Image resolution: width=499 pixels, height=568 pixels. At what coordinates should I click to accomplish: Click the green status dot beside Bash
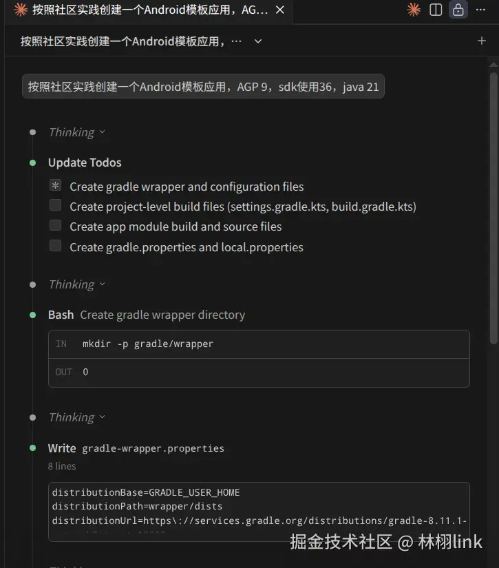[x=32, y=315]
